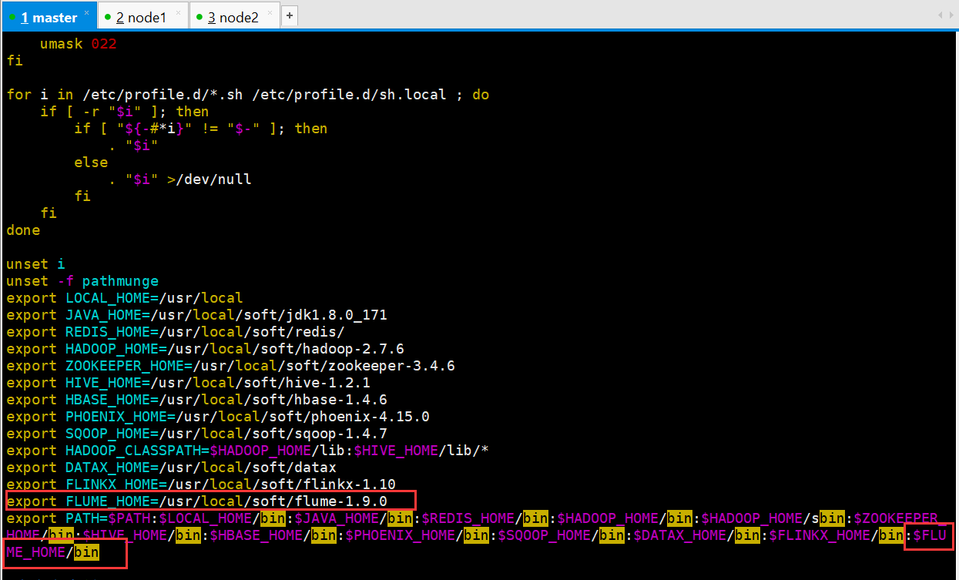The height and width of the screenshot is (580, 959).
Task: Click the 'export LOCAL_HOME=/usr/local' line
Action: click(125, 298)
